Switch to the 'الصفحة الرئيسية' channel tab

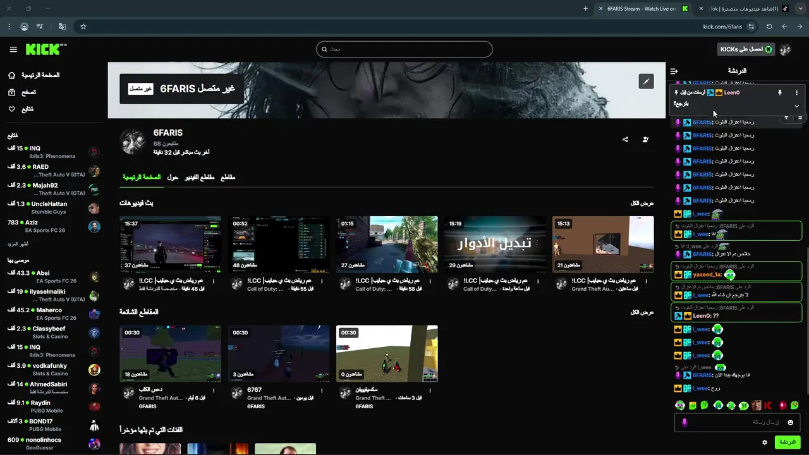[142, 178]
